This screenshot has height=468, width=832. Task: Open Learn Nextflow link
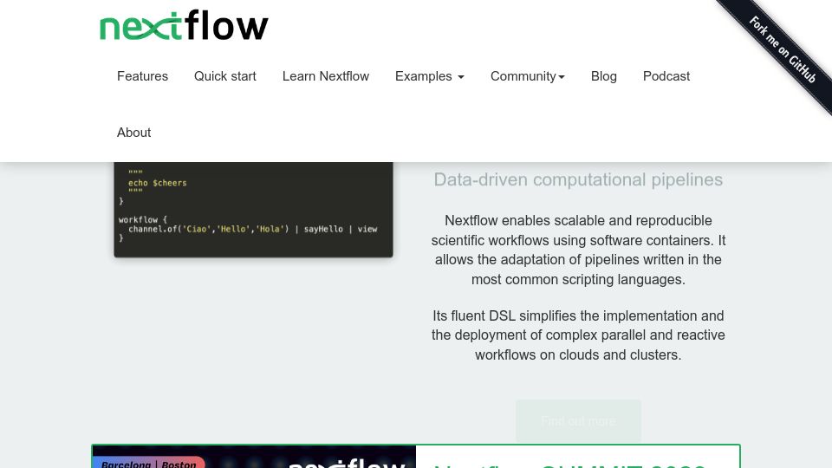(325, 76)
